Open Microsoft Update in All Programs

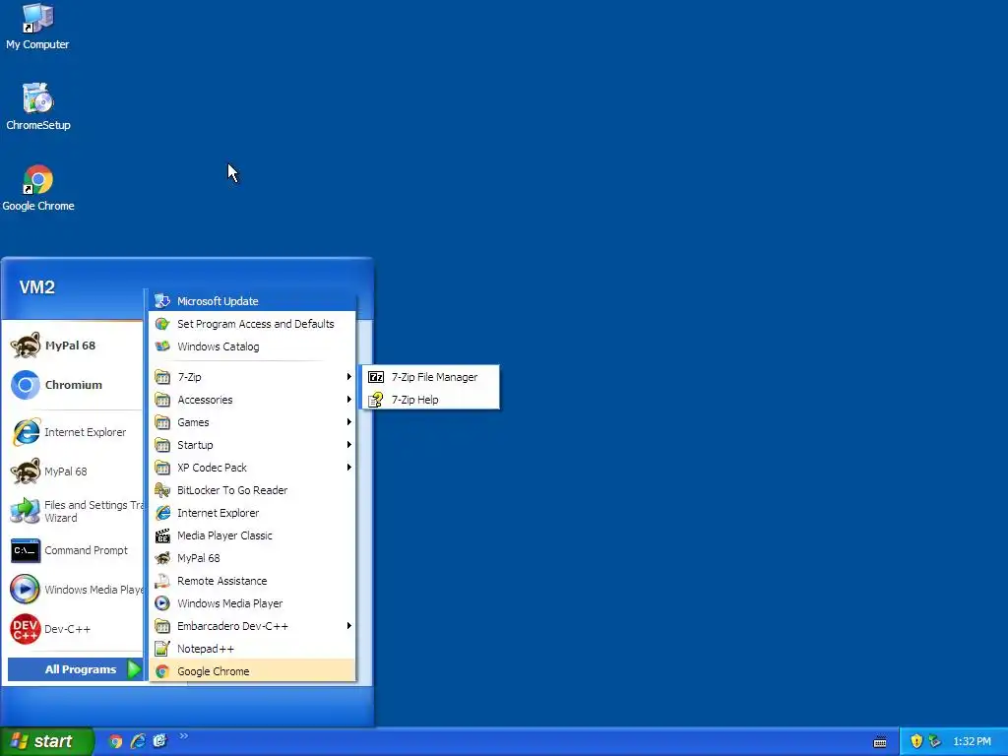252,301
